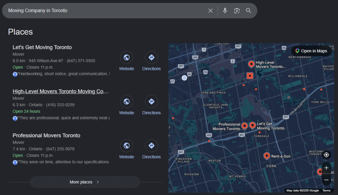
Task: Zoom in the map with plus button
Action: (x=326, y=168)
